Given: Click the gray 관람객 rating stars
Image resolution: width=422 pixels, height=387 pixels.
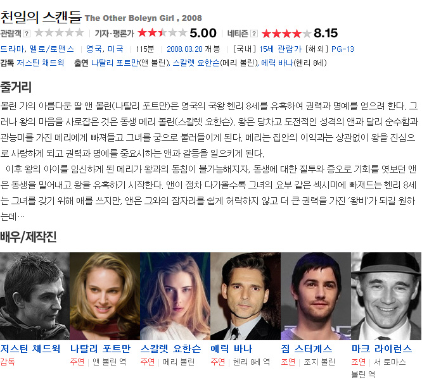Looking at the screenshot, I should 59,33.
